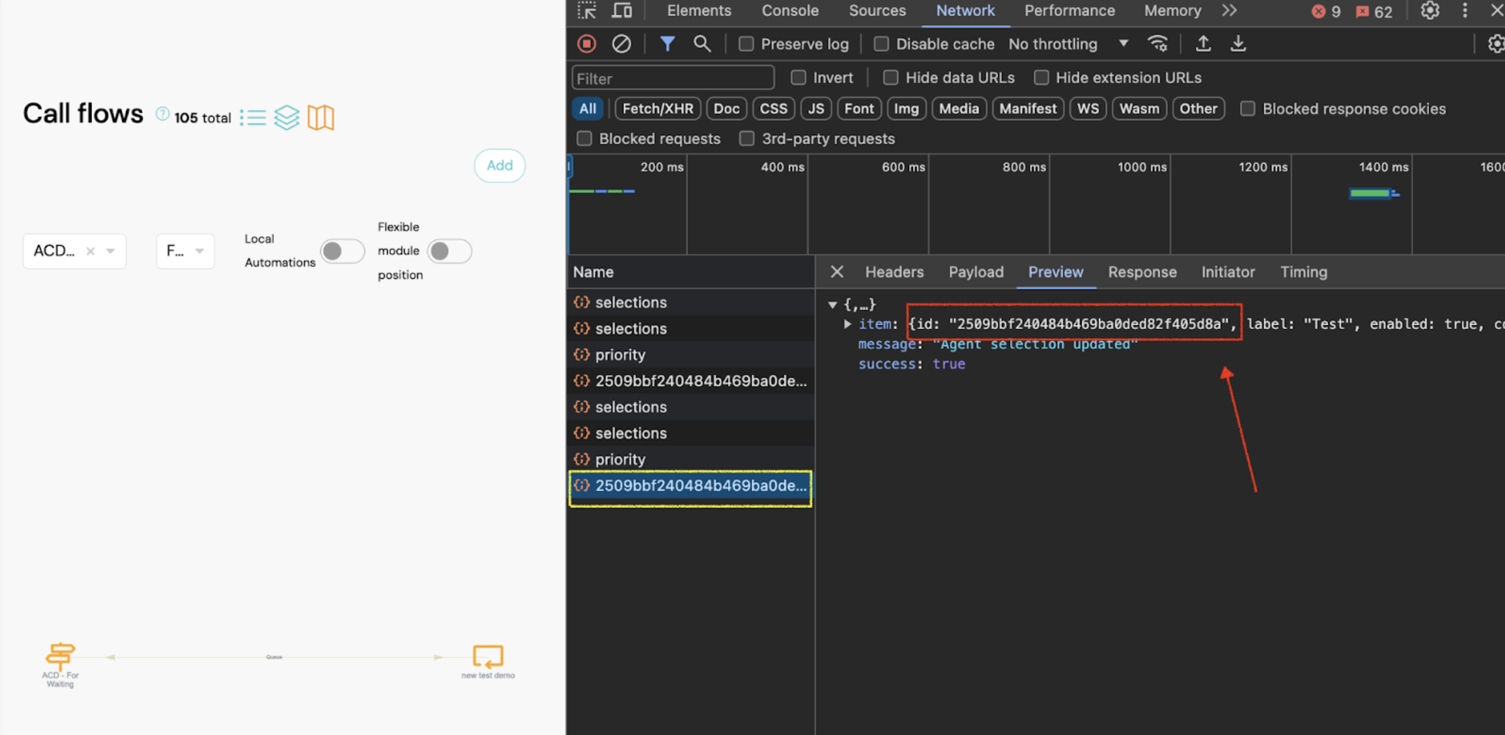Open the Memory tab
Screen dimensions: 1505x735
click(x=1172, y=11)
